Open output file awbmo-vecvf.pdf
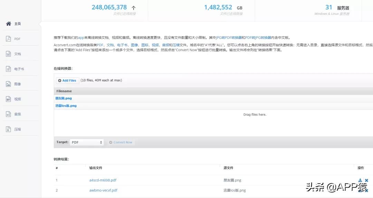This screenshot has height=198, width=373. coord(103,190)
